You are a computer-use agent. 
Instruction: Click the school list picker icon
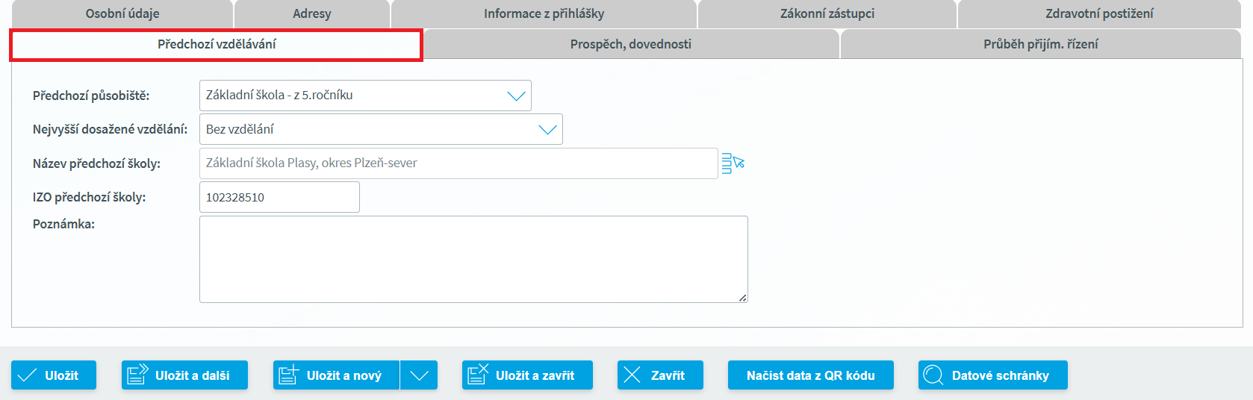tap(733, 163)
